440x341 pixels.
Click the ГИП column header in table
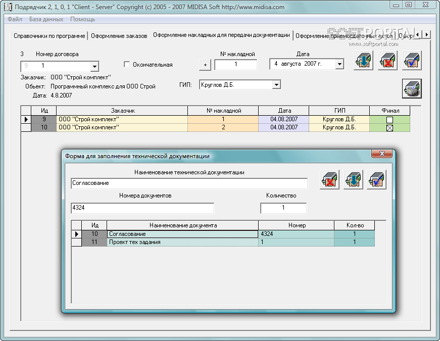[x=339, y=111]
